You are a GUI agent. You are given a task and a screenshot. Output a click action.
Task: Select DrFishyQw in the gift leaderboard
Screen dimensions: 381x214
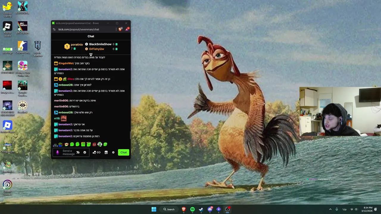tap(96, 49)
